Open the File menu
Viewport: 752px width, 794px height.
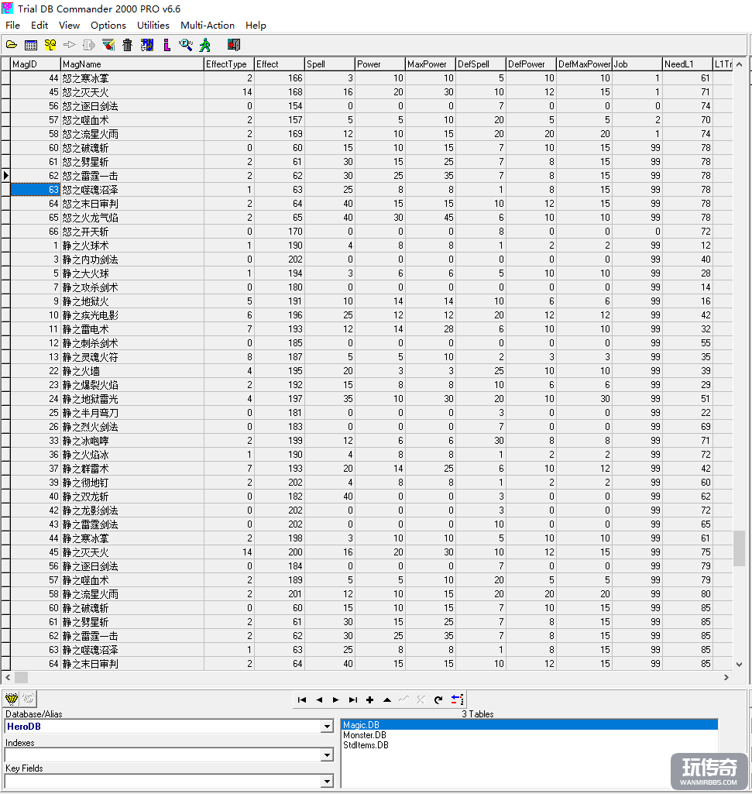click(12, 26)
